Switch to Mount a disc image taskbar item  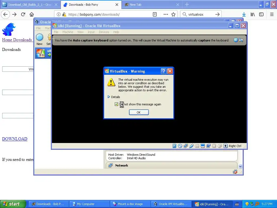130,204
